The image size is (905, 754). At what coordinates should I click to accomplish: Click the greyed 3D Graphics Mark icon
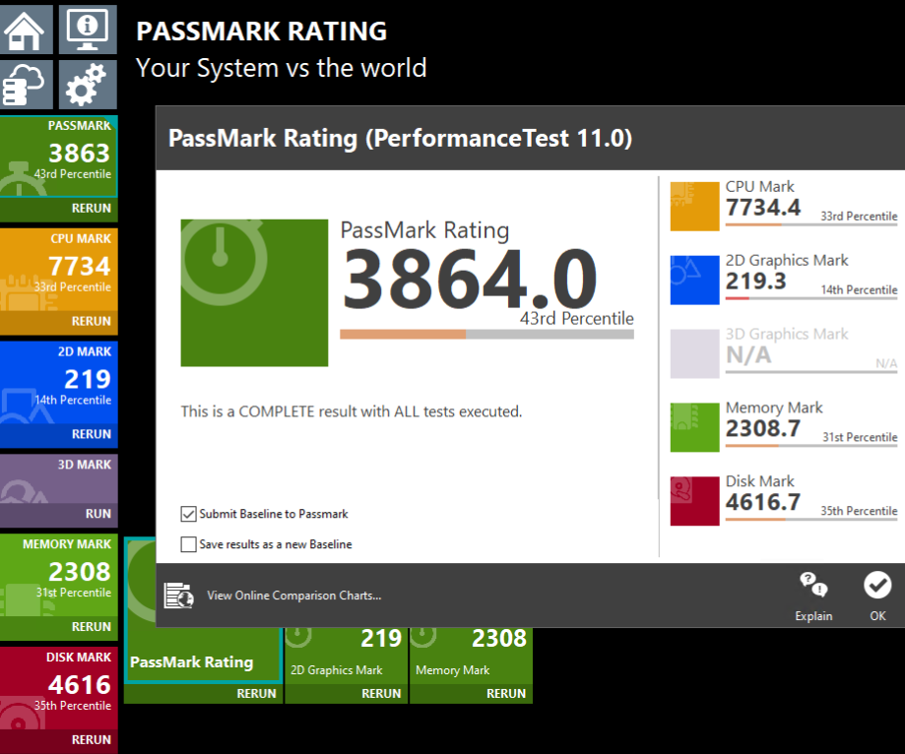click(x=695, y=353)
